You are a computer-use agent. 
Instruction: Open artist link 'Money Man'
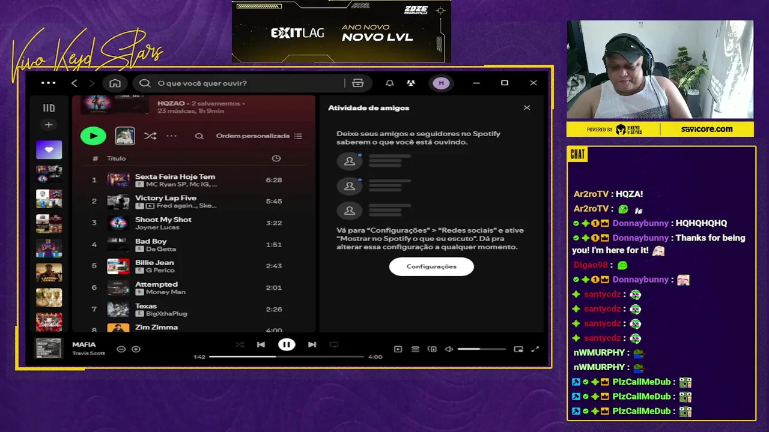(165, 292)
